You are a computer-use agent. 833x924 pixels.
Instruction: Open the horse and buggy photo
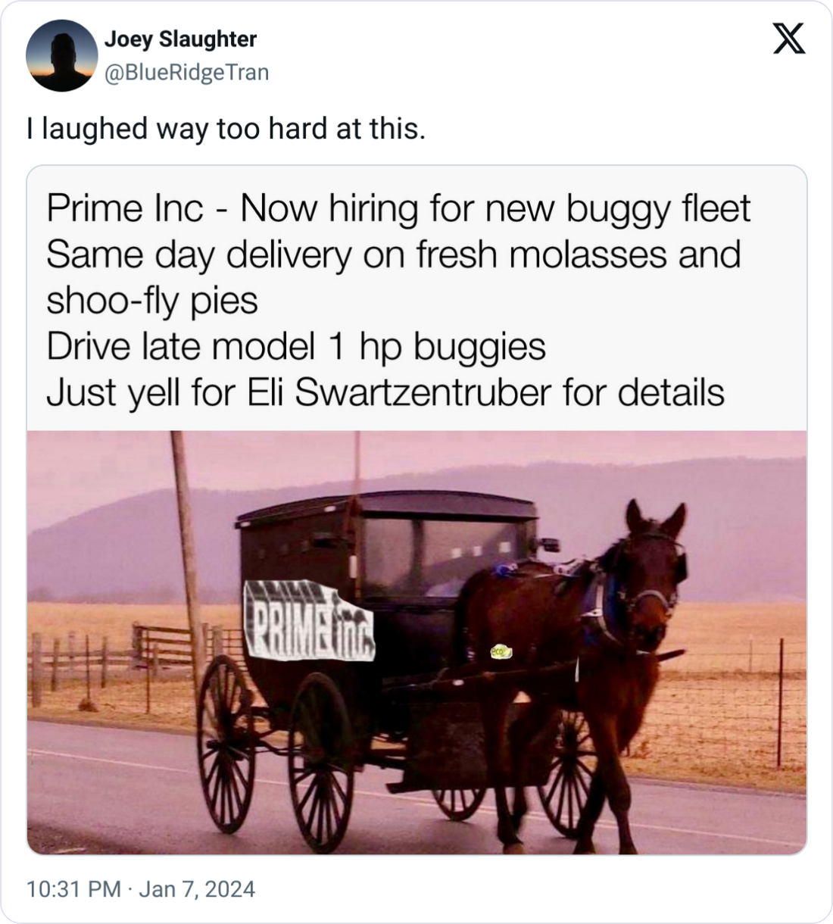tap(416, 642)
